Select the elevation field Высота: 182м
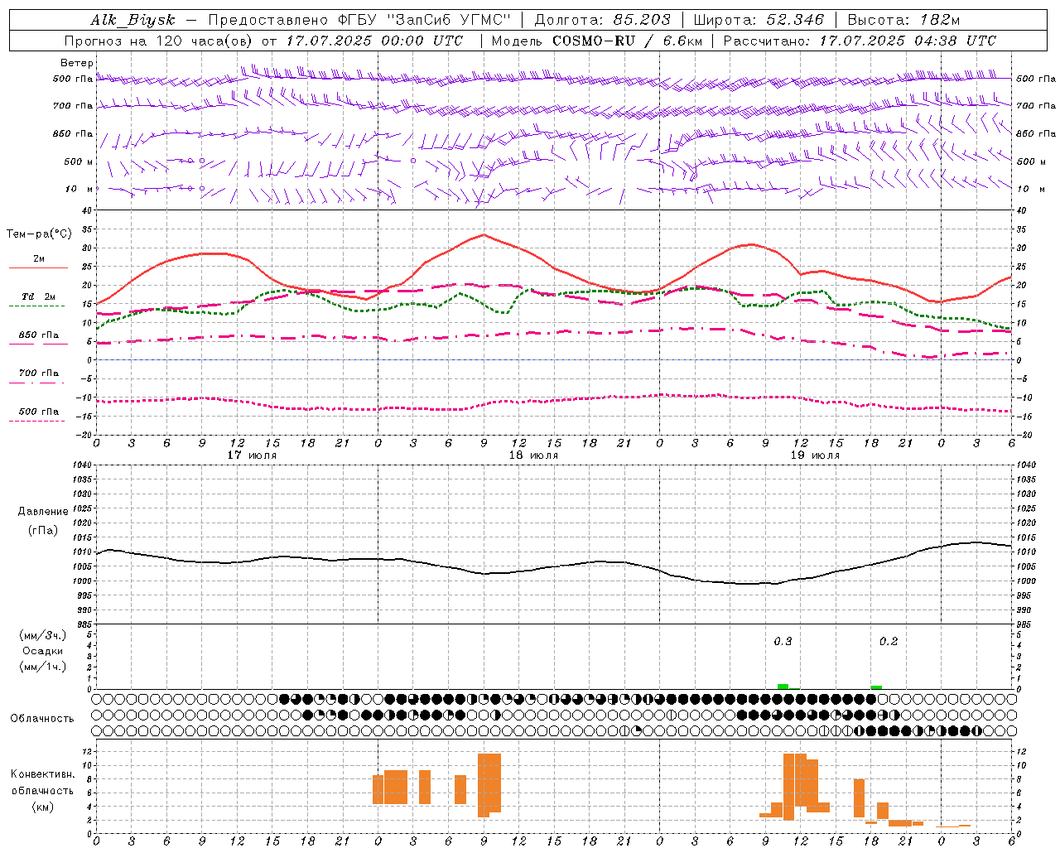Screen dimensions: 1060x848 pyautogui.click(x=904, y=20)
